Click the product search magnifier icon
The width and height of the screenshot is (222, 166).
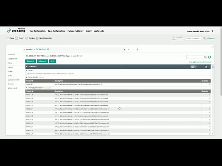pyautogui.click(x=204, y=38)
